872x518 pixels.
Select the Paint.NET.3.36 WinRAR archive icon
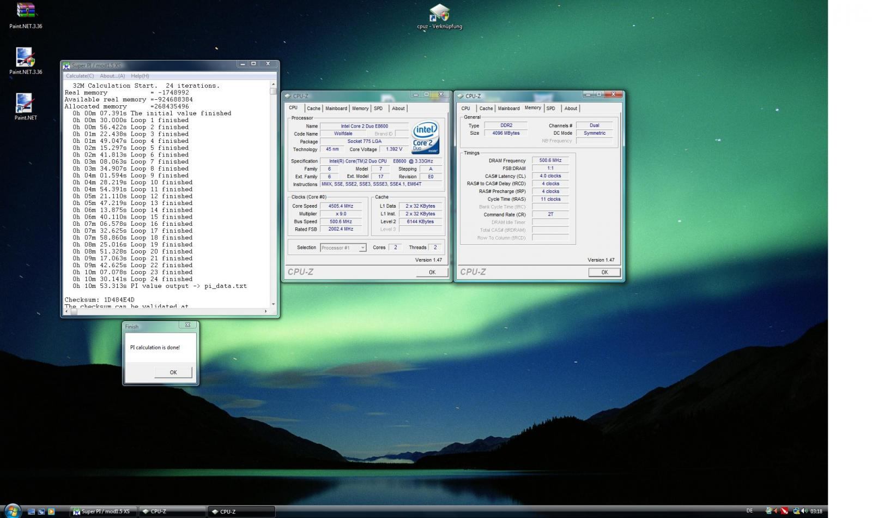[26, 11]
